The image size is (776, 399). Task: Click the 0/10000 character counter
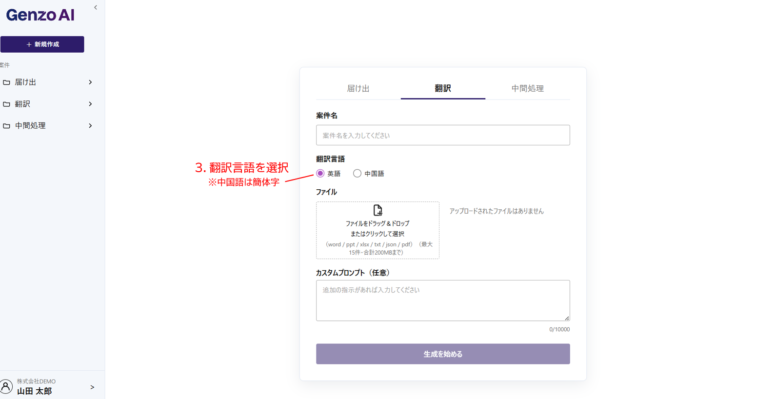559,330
